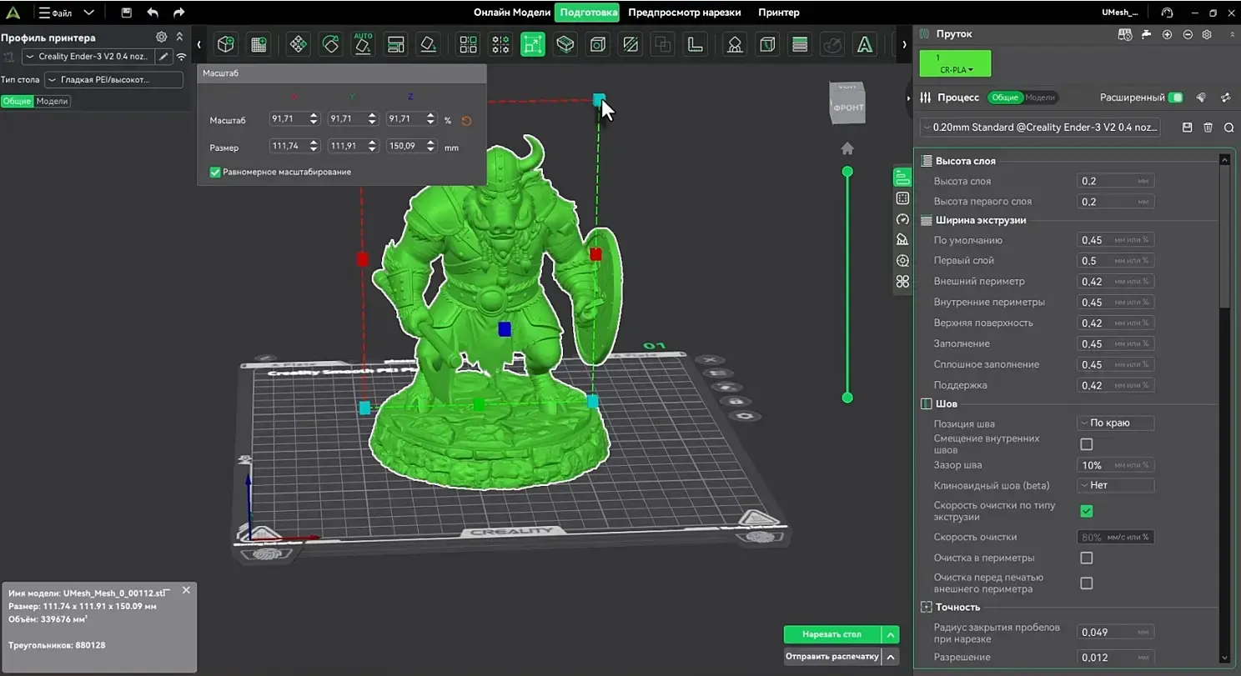Open printer profile settings gear
Viewport: 1241px width, 676px height.
[x=162, y=38]
